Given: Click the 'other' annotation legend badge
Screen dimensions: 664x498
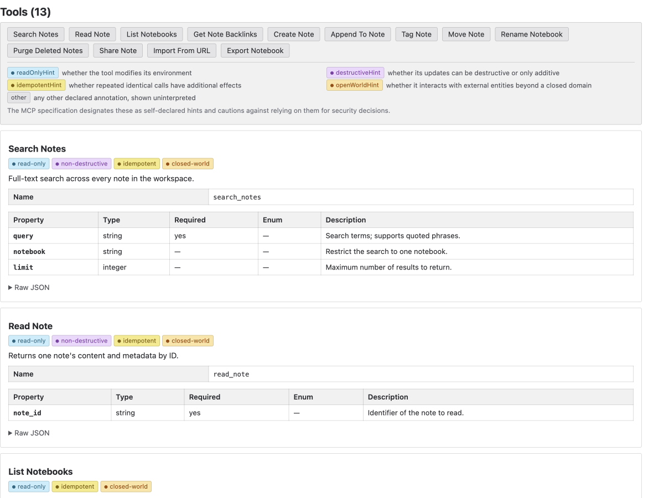Looking at the screenshot, I should (x=18, y=97).
